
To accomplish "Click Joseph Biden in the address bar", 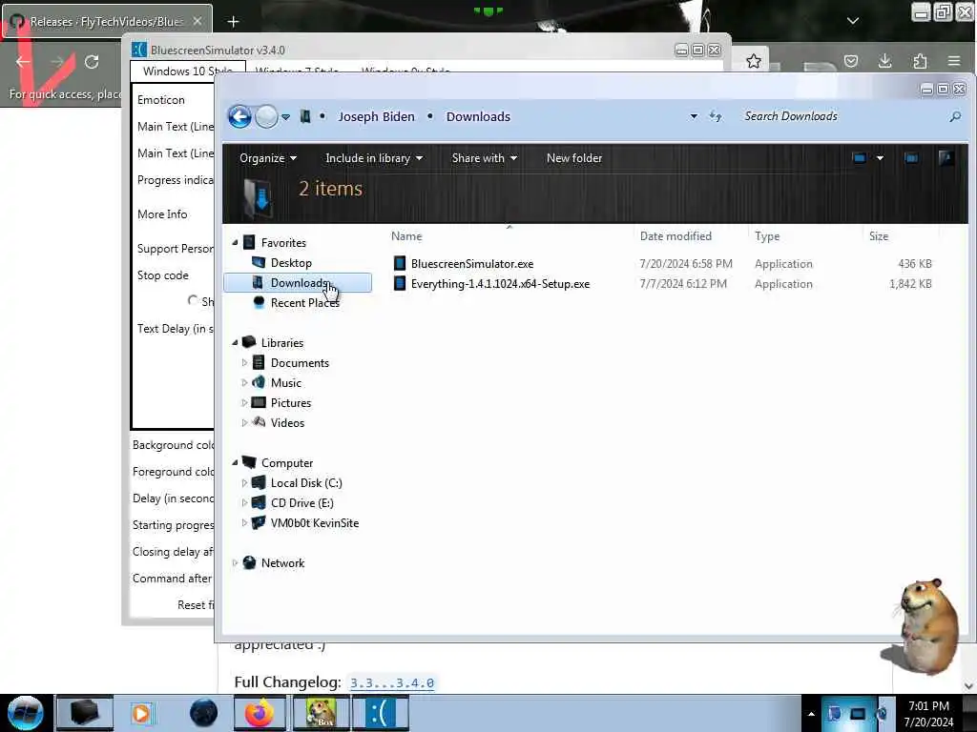I will (376, 116).
